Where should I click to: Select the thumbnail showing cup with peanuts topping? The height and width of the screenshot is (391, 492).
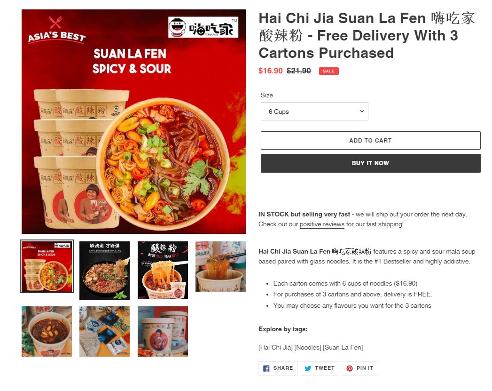(47, 331)
